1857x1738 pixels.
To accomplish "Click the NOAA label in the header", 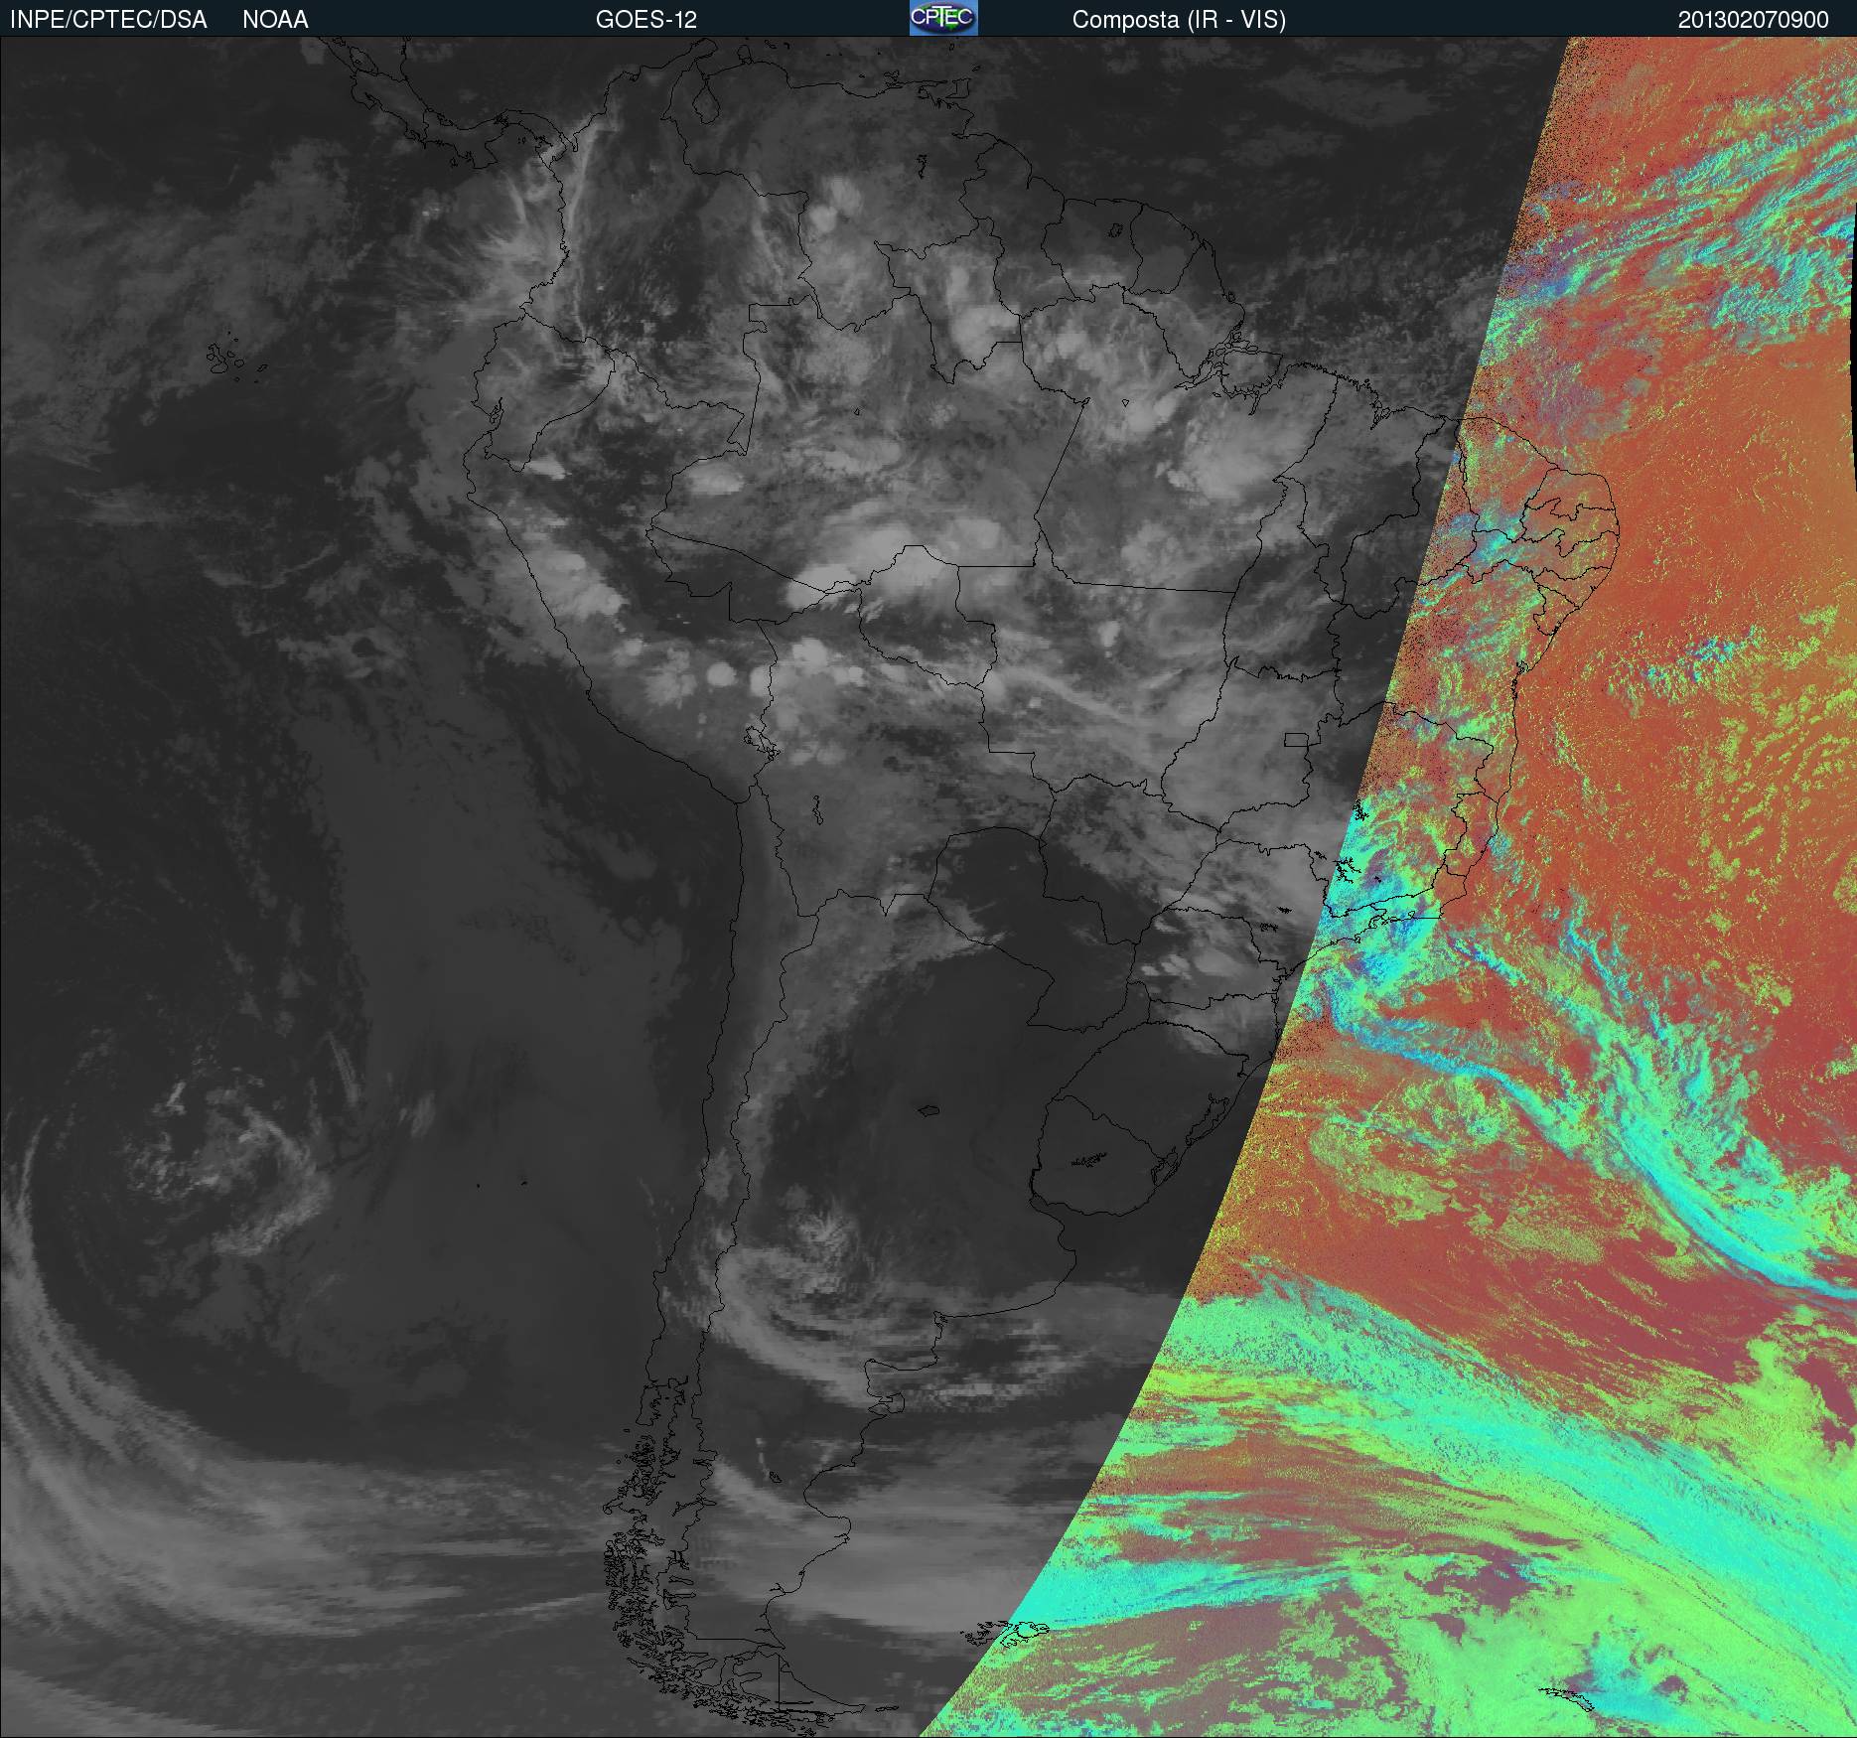I will tap(275, 20).
